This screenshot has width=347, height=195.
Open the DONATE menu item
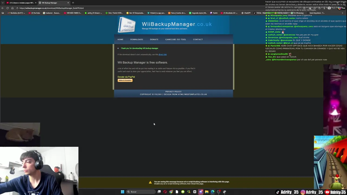[154, 39]
